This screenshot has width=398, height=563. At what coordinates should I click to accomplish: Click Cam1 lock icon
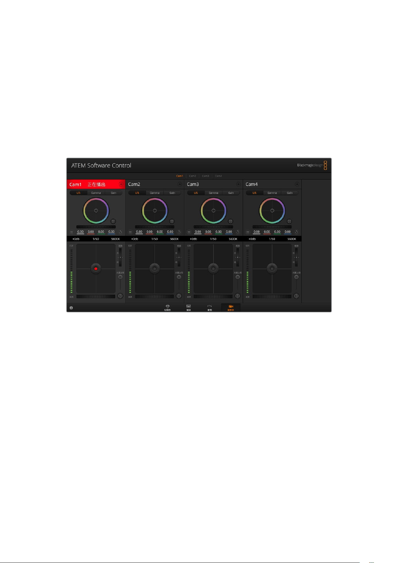121,184
